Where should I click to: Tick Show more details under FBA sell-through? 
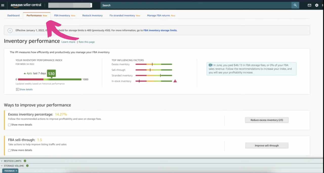9,150
